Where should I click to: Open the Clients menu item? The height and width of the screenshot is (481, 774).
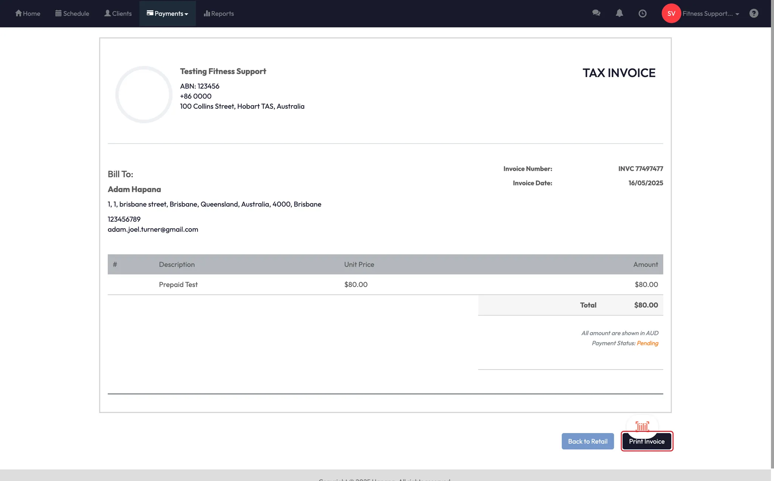pyautogui.click(x=122, y=14)
